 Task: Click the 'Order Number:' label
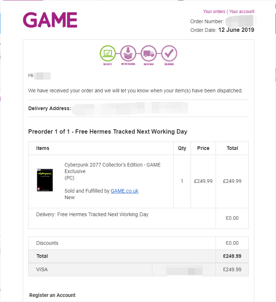(x=207, y=21)
